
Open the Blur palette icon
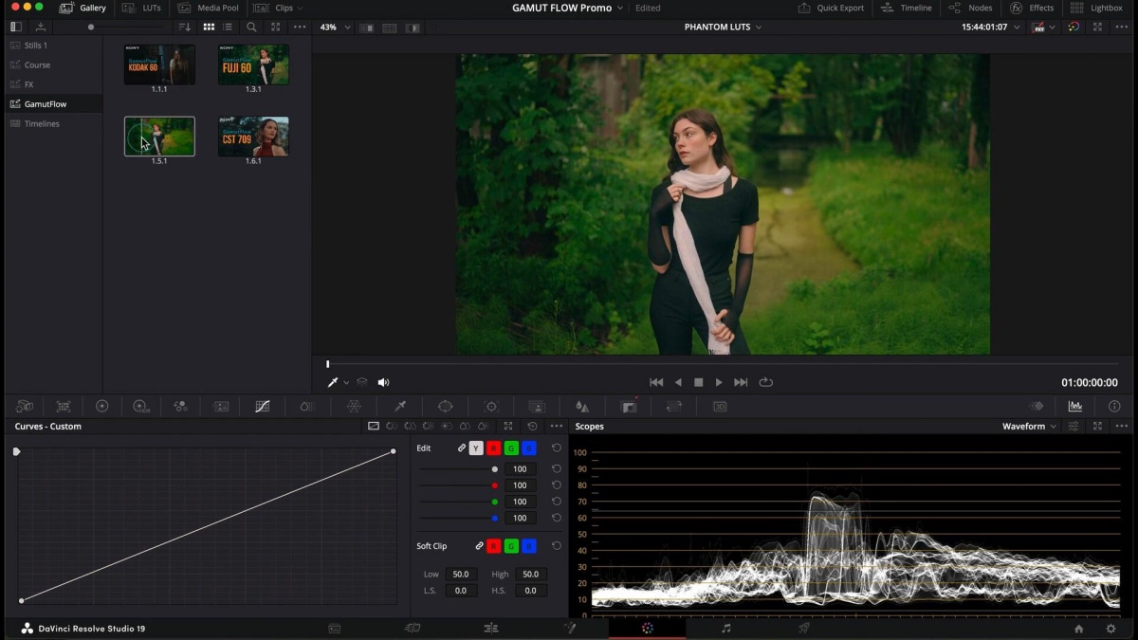[582, 406]
